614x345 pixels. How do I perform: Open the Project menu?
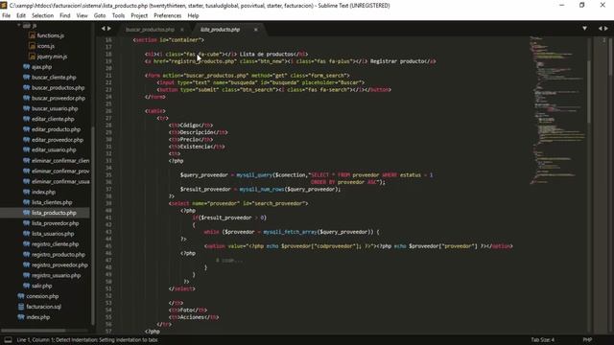tap(139, 15)
